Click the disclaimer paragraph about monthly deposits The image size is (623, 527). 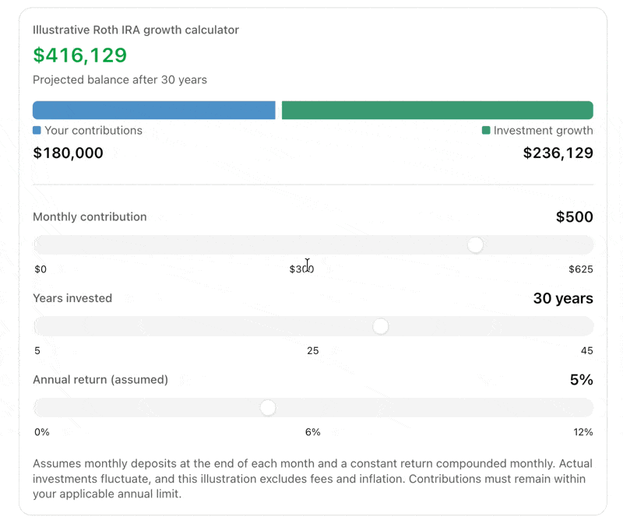(x=312, y=479)
